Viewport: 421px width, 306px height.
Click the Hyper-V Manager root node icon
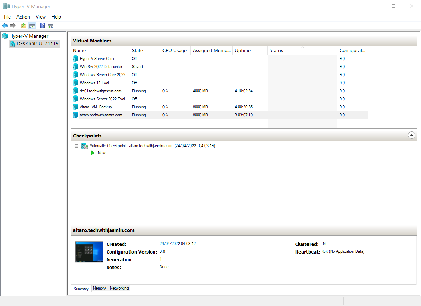click(5, 36)
